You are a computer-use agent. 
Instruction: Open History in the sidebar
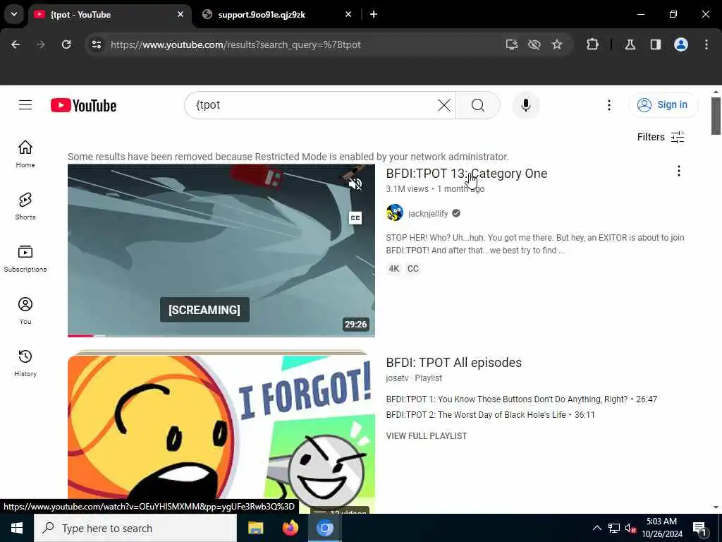point(25,363)
